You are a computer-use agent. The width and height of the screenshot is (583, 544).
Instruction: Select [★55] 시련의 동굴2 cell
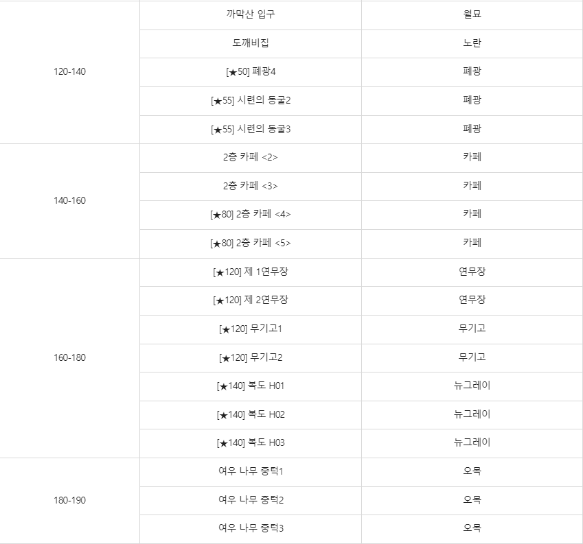[251, 101]
